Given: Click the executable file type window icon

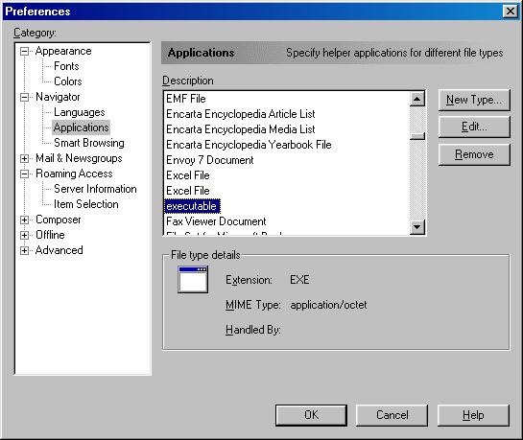Looking at the screenshot, I should tap(193, 279).
